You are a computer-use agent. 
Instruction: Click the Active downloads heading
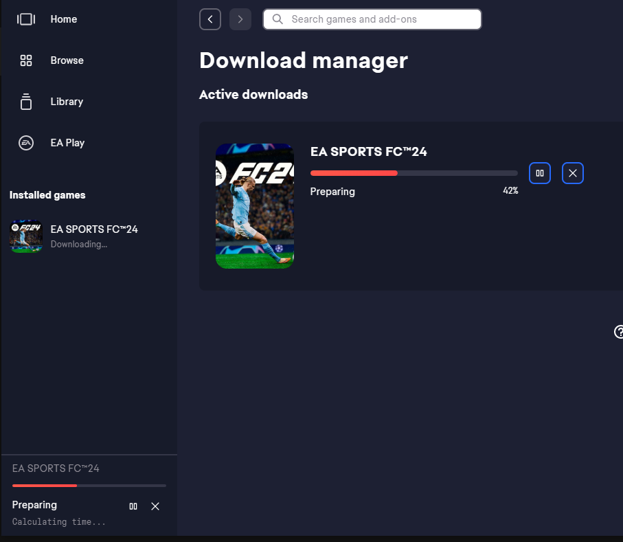tap(253, 95)
